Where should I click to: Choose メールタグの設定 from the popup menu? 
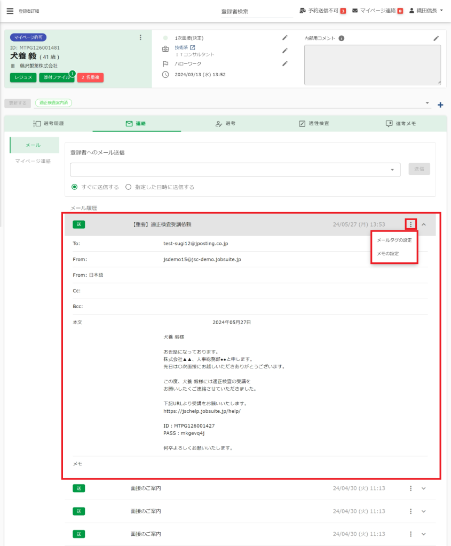(x=394, y=240)
